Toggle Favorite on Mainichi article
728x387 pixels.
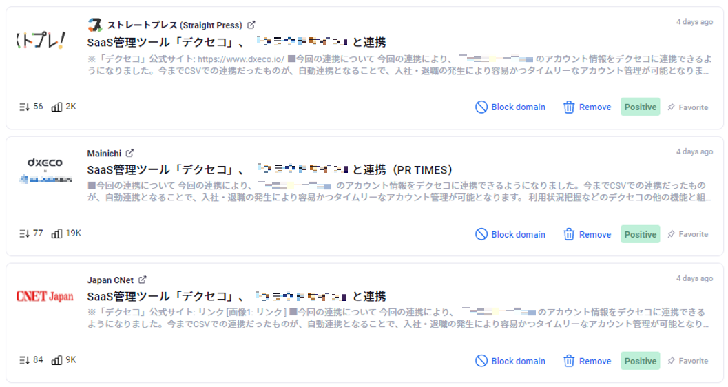[687, 235]
